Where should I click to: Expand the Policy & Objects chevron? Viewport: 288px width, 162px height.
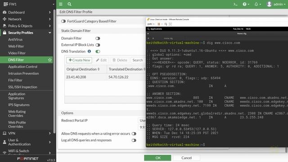pyautogui.click(x=50, y=26)
